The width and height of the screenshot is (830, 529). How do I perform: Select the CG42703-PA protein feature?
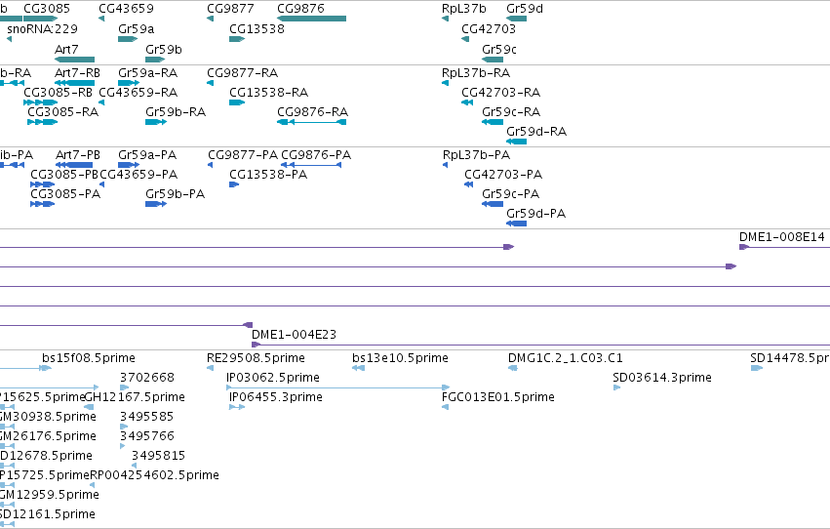tap(468, 184)
